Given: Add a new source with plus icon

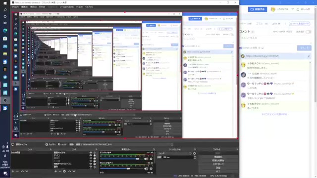Looking at the screenshot, I should tap(55, 171).
